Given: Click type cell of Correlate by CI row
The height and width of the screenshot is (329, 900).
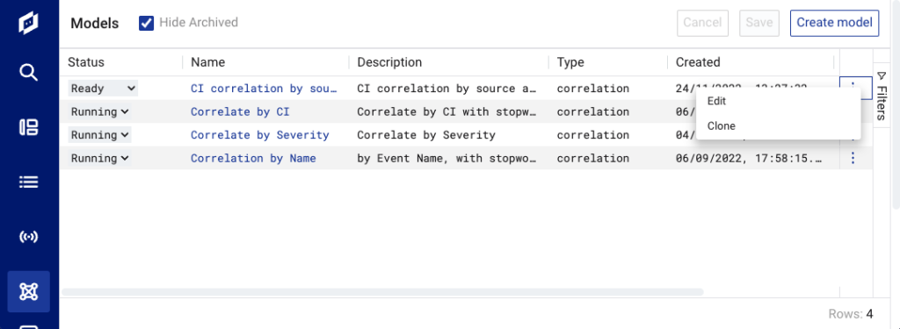Looking at the screenshot, I should (593, 111).
